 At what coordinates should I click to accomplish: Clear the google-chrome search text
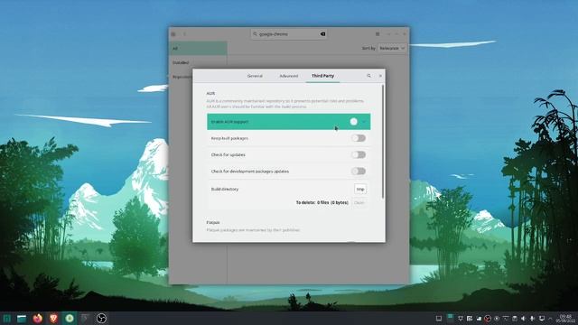click(x=322, y=34)
